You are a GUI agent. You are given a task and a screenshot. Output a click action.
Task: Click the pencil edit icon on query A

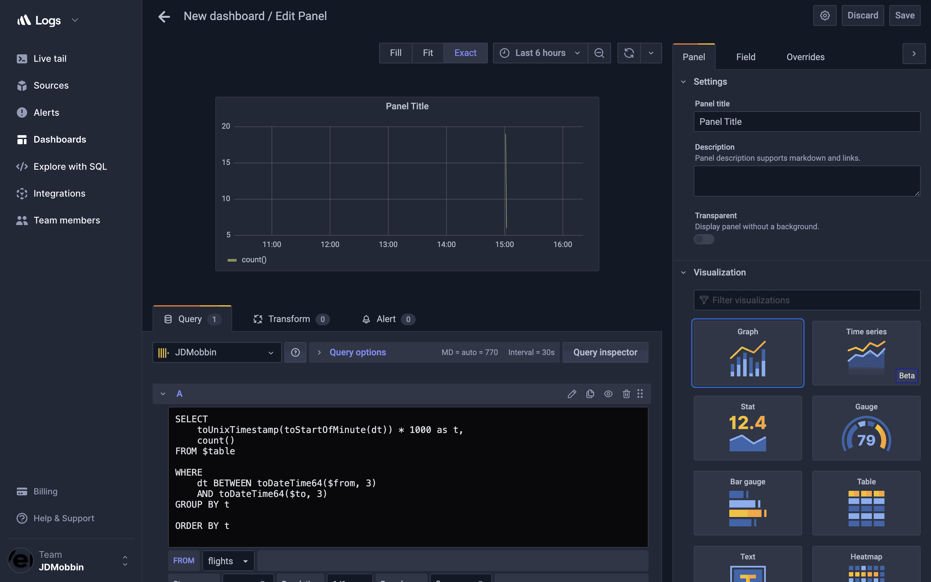coord(572,393)
